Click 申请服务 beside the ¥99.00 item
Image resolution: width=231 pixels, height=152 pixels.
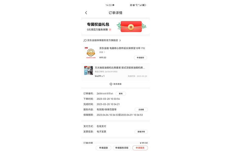140,57
